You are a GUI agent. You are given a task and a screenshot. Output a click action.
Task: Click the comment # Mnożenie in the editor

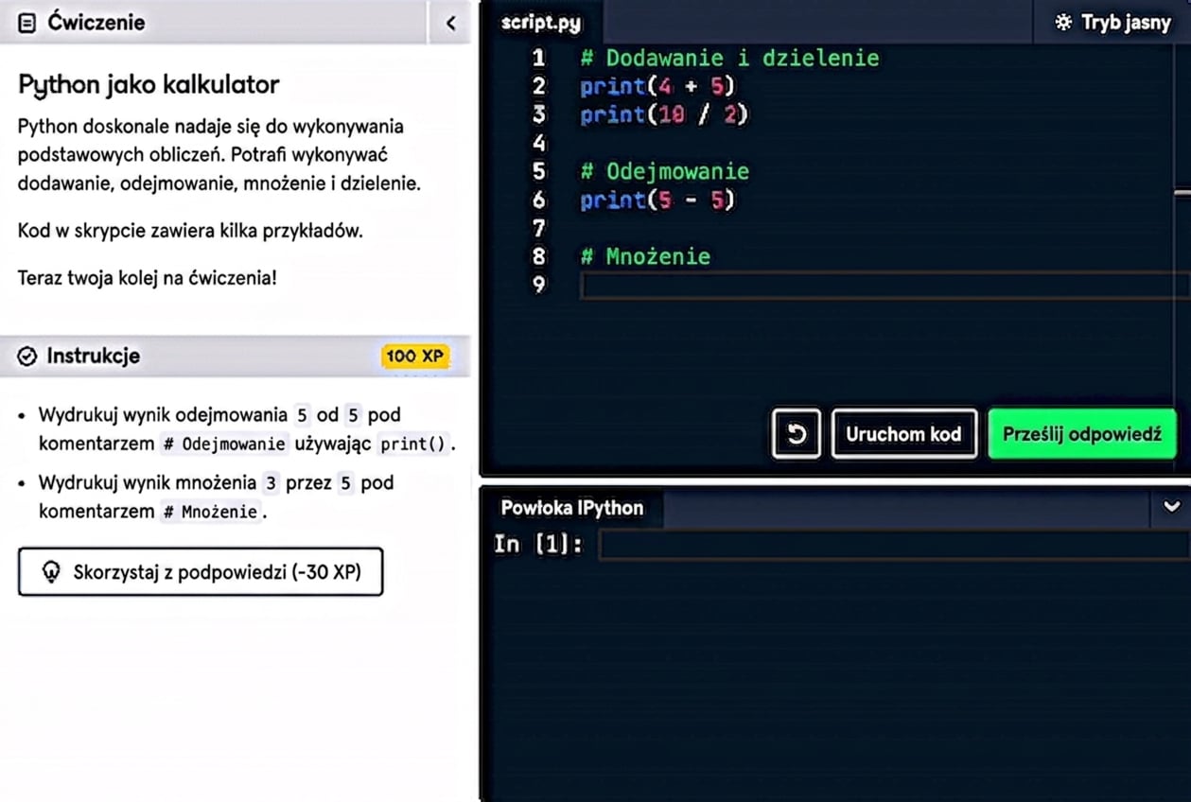tap(645, 256)
